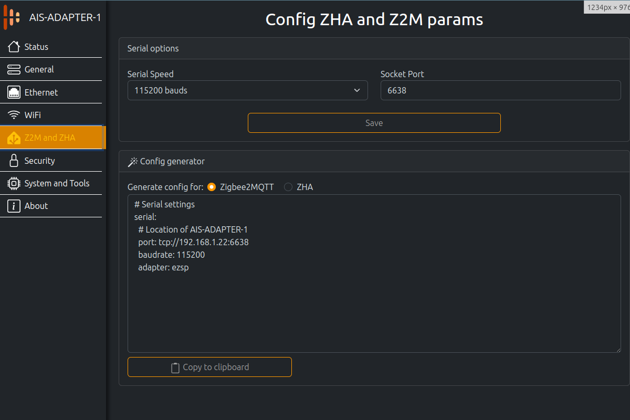Select the ZHA radio button
The width and height of the screenshot is (630, 420).
pyautogui.click(x=288, y=187)
